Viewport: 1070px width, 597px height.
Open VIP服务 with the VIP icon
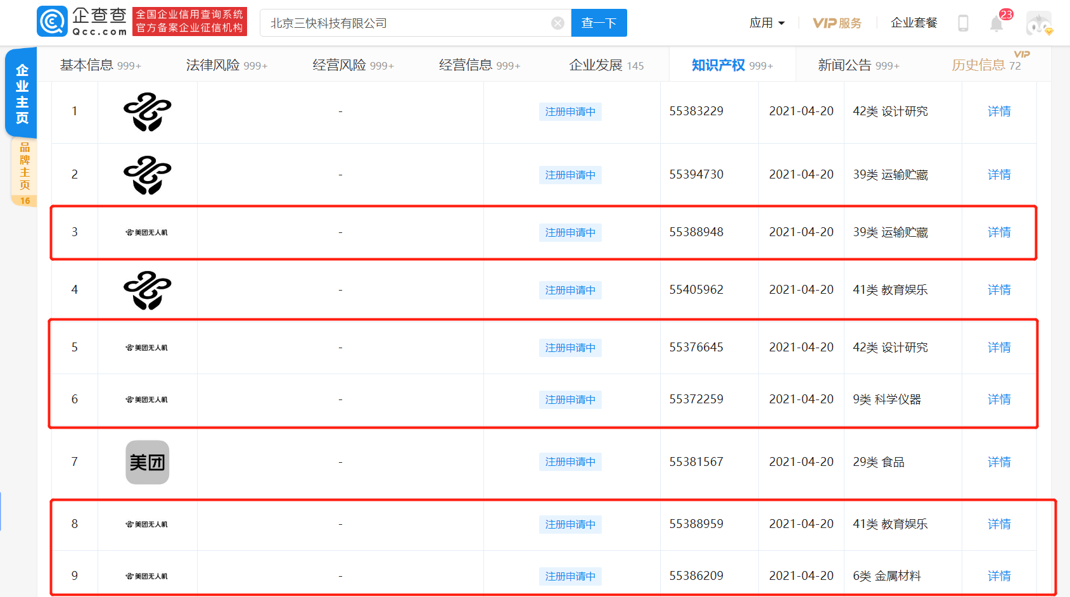(x=836, y=23)
